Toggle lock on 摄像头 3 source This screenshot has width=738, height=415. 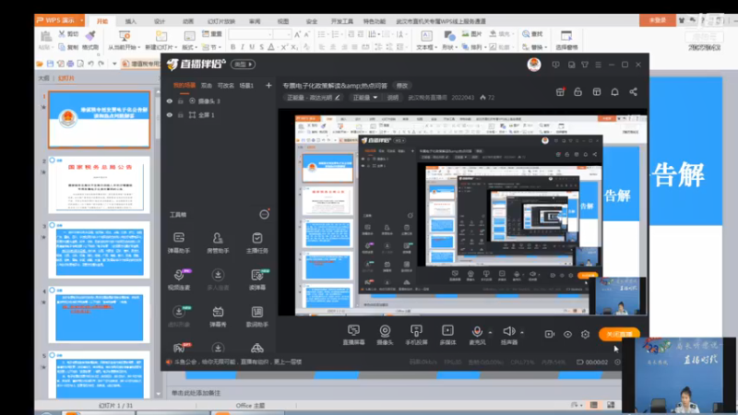coord(180,101)
